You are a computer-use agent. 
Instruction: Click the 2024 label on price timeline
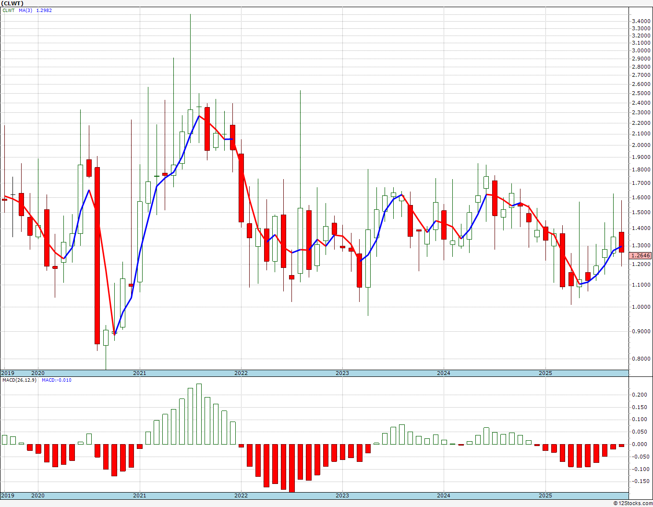pos(444,373)
